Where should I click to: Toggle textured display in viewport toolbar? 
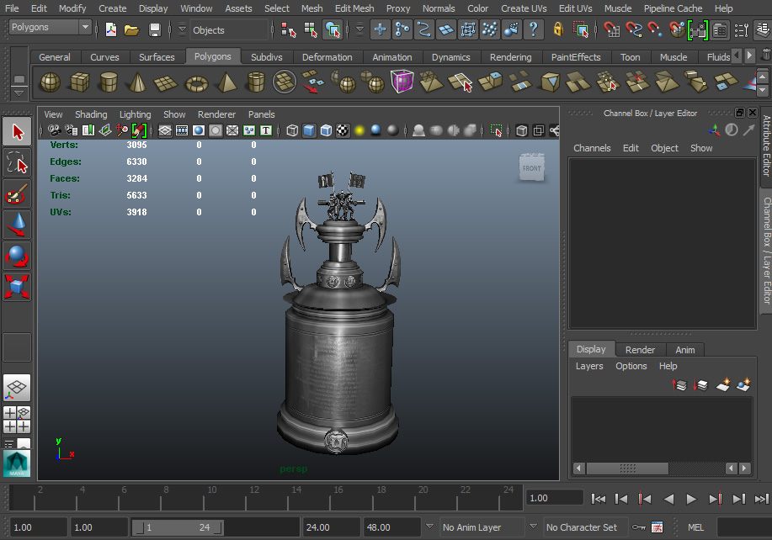click(343, 130)
